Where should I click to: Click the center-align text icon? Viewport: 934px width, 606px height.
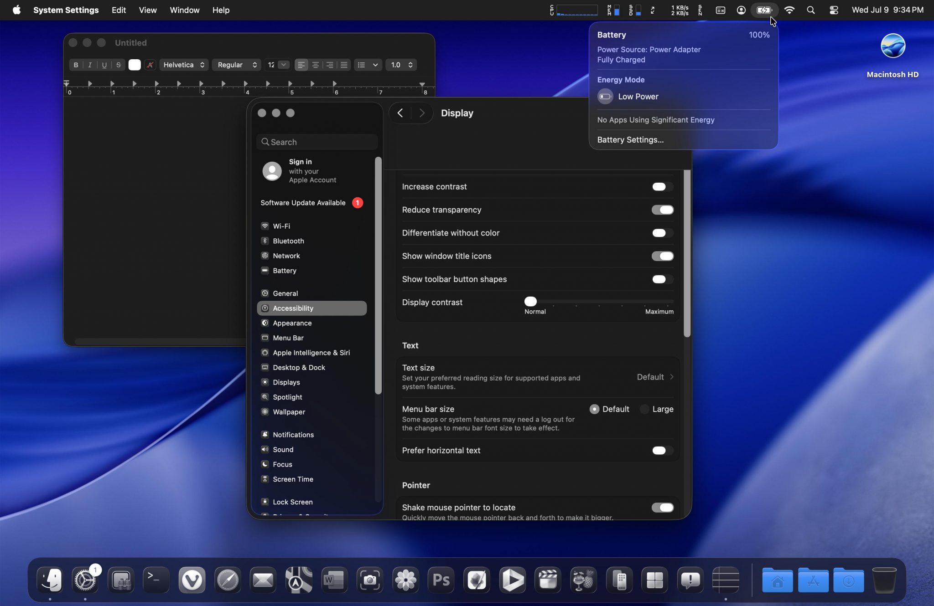click(x=315, y=65)
